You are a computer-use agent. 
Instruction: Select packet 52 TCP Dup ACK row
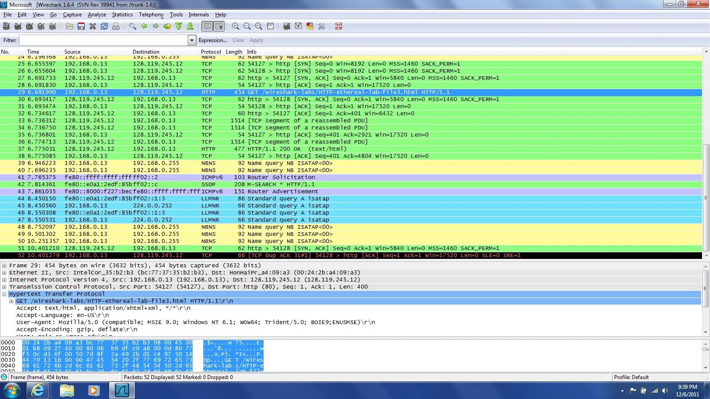tap(351, 255)
